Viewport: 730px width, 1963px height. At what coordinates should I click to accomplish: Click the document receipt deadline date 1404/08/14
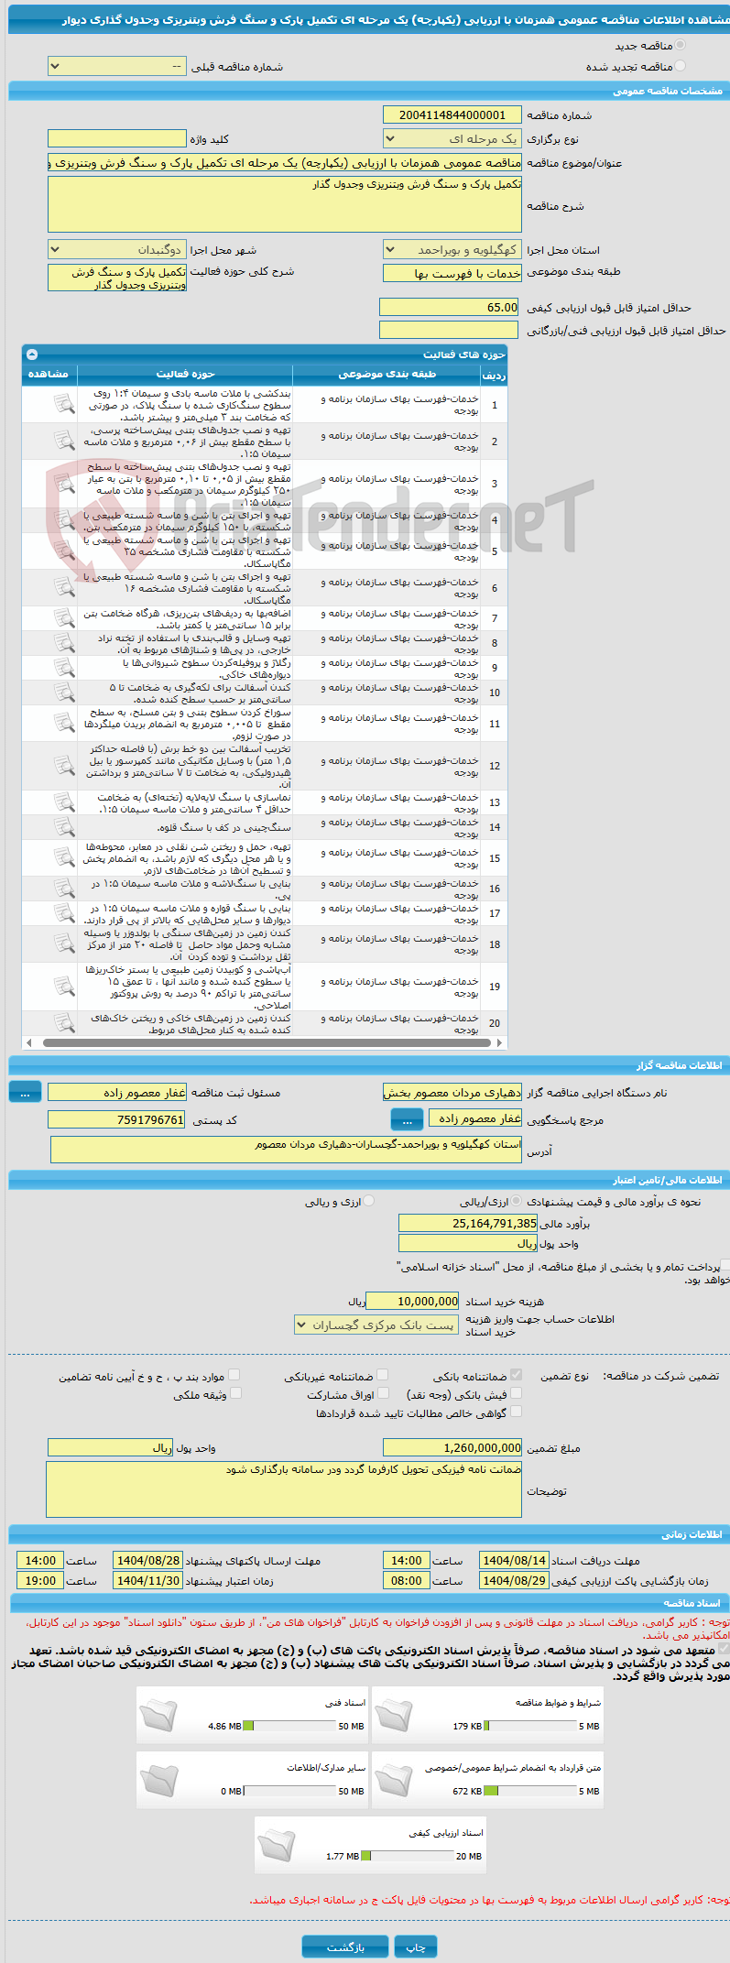[x=514, y=1560]
